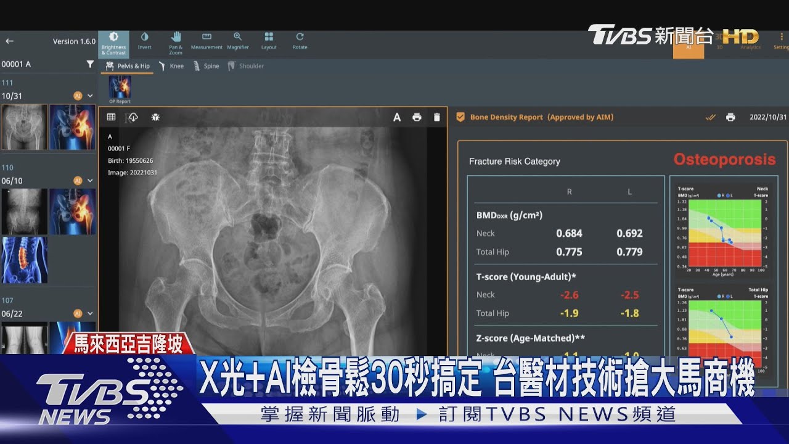Viewport: 789px width, 444px height.
Task: Click the 'Bone Density Report (Approved by AIM)' title
Action: coord(542,117)
